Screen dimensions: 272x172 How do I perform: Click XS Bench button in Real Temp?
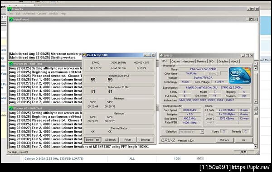110,139
